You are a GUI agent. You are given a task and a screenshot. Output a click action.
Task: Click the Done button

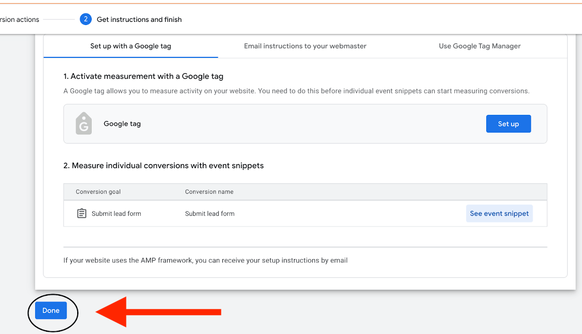(51, 310)
